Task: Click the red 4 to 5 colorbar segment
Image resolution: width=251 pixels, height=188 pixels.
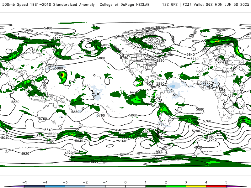Action: (x=216, y=186)
